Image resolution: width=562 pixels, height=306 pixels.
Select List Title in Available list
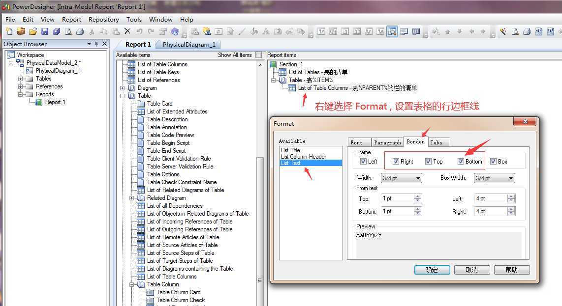click(x=290, y=150)
